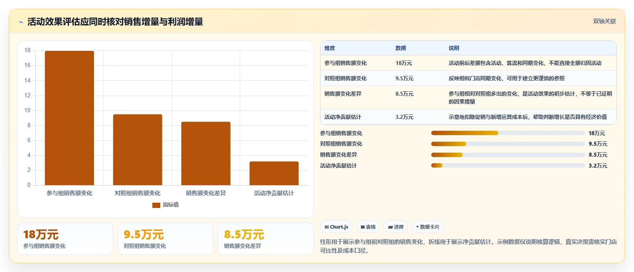Click the 8.5万元 progress bar
The width and height of the screenshot is (634, 272).
pos(508,155)
